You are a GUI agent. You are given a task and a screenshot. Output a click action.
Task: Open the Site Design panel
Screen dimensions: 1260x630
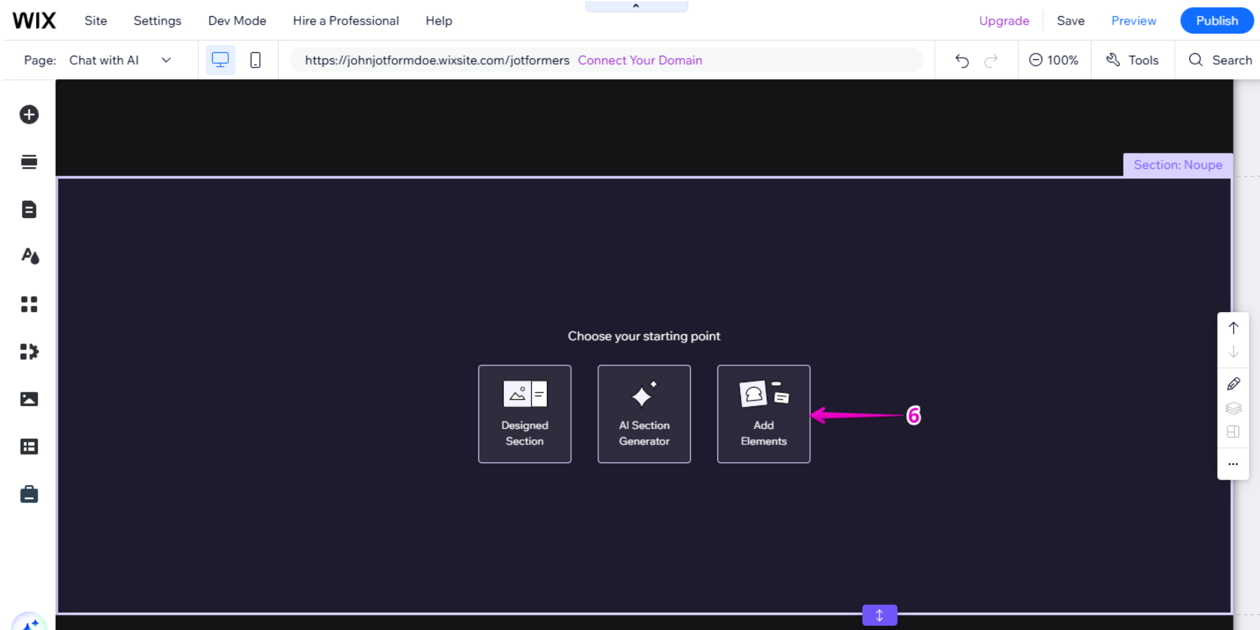pyautogui.click(x=29, y=256)
